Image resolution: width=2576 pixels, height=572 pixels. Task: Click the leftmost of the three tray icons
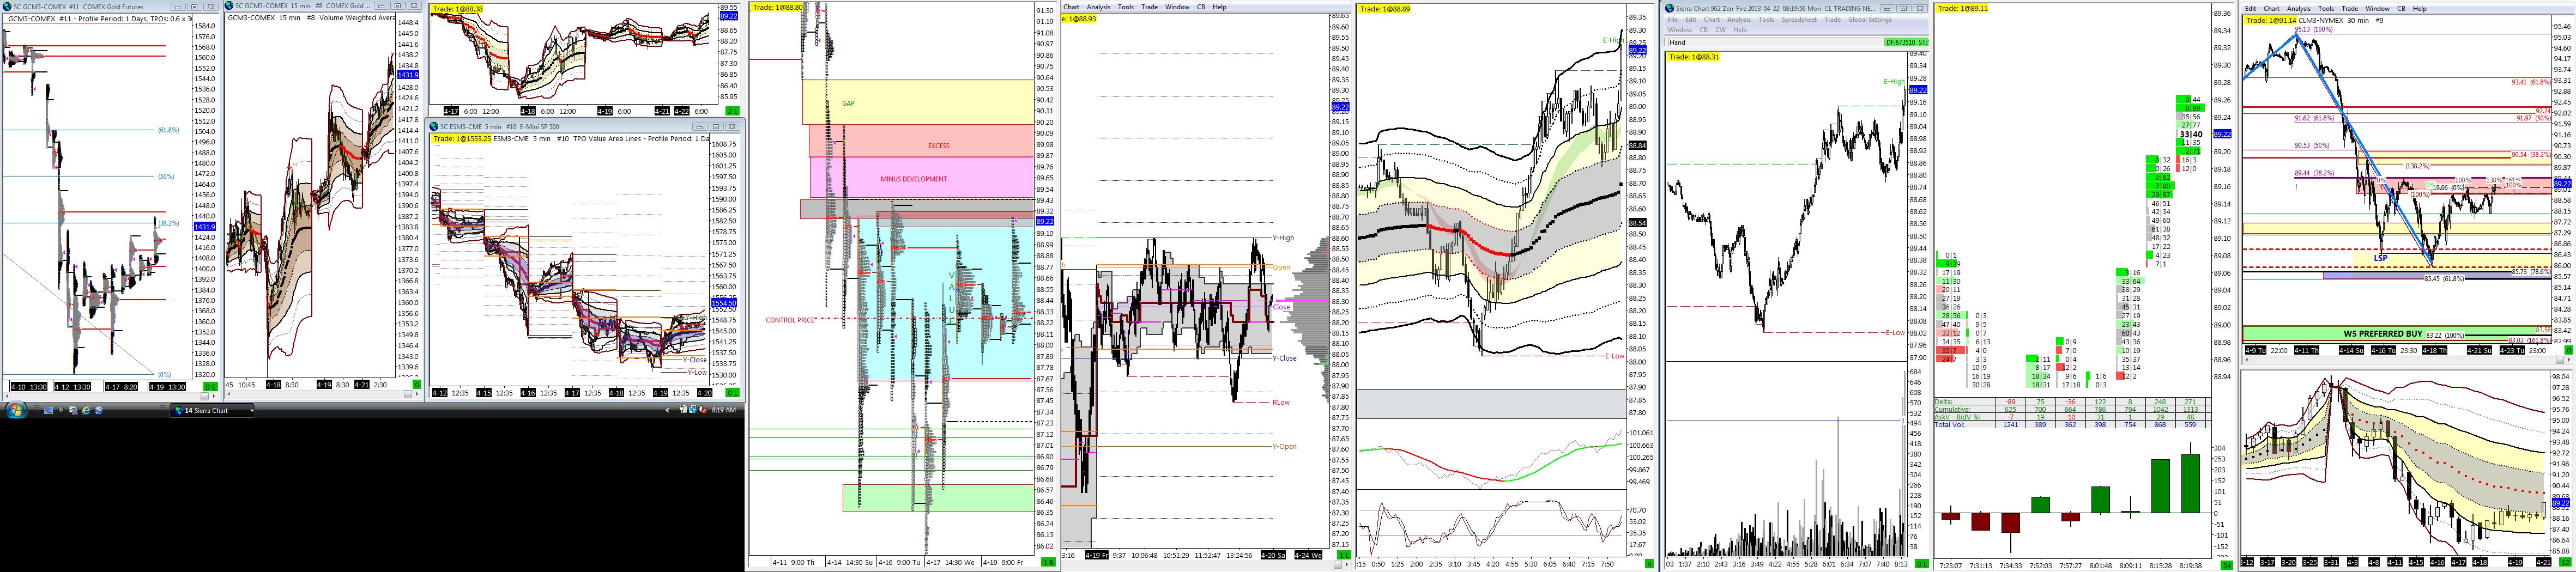pos(683,410)
